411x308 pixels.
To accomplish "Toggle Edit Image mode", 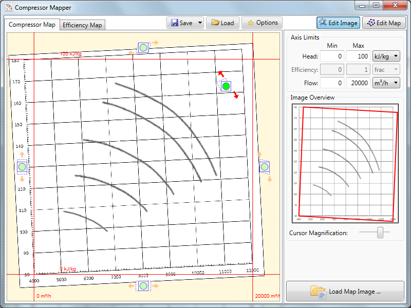I will point(338,23).
